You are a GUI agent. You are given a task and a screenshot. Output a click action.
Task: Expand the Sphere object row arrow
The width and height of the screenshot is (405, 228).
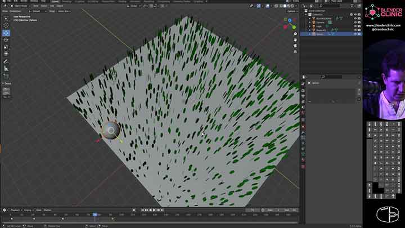[310, 34]
